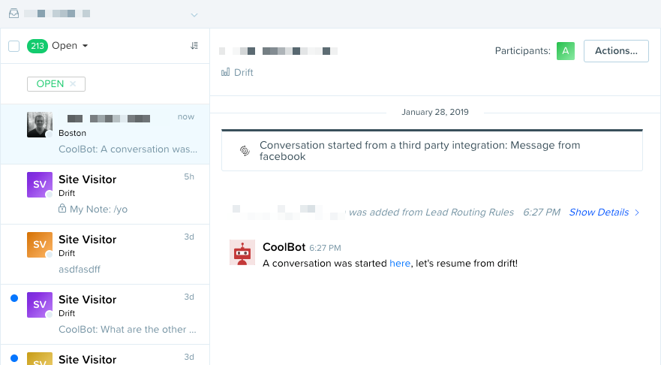Click the Drift company chart icon
Viewport: 661px width, 365px height.
226,72
